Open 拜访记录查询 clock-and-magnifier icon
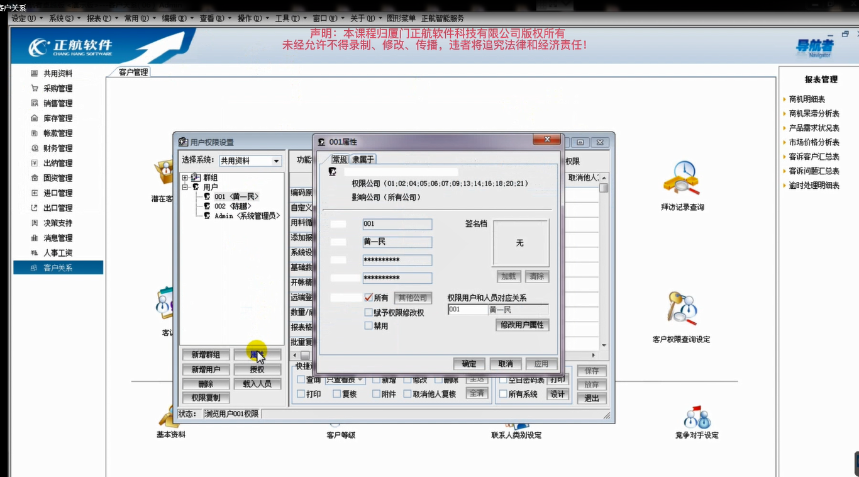 [682, 178]
